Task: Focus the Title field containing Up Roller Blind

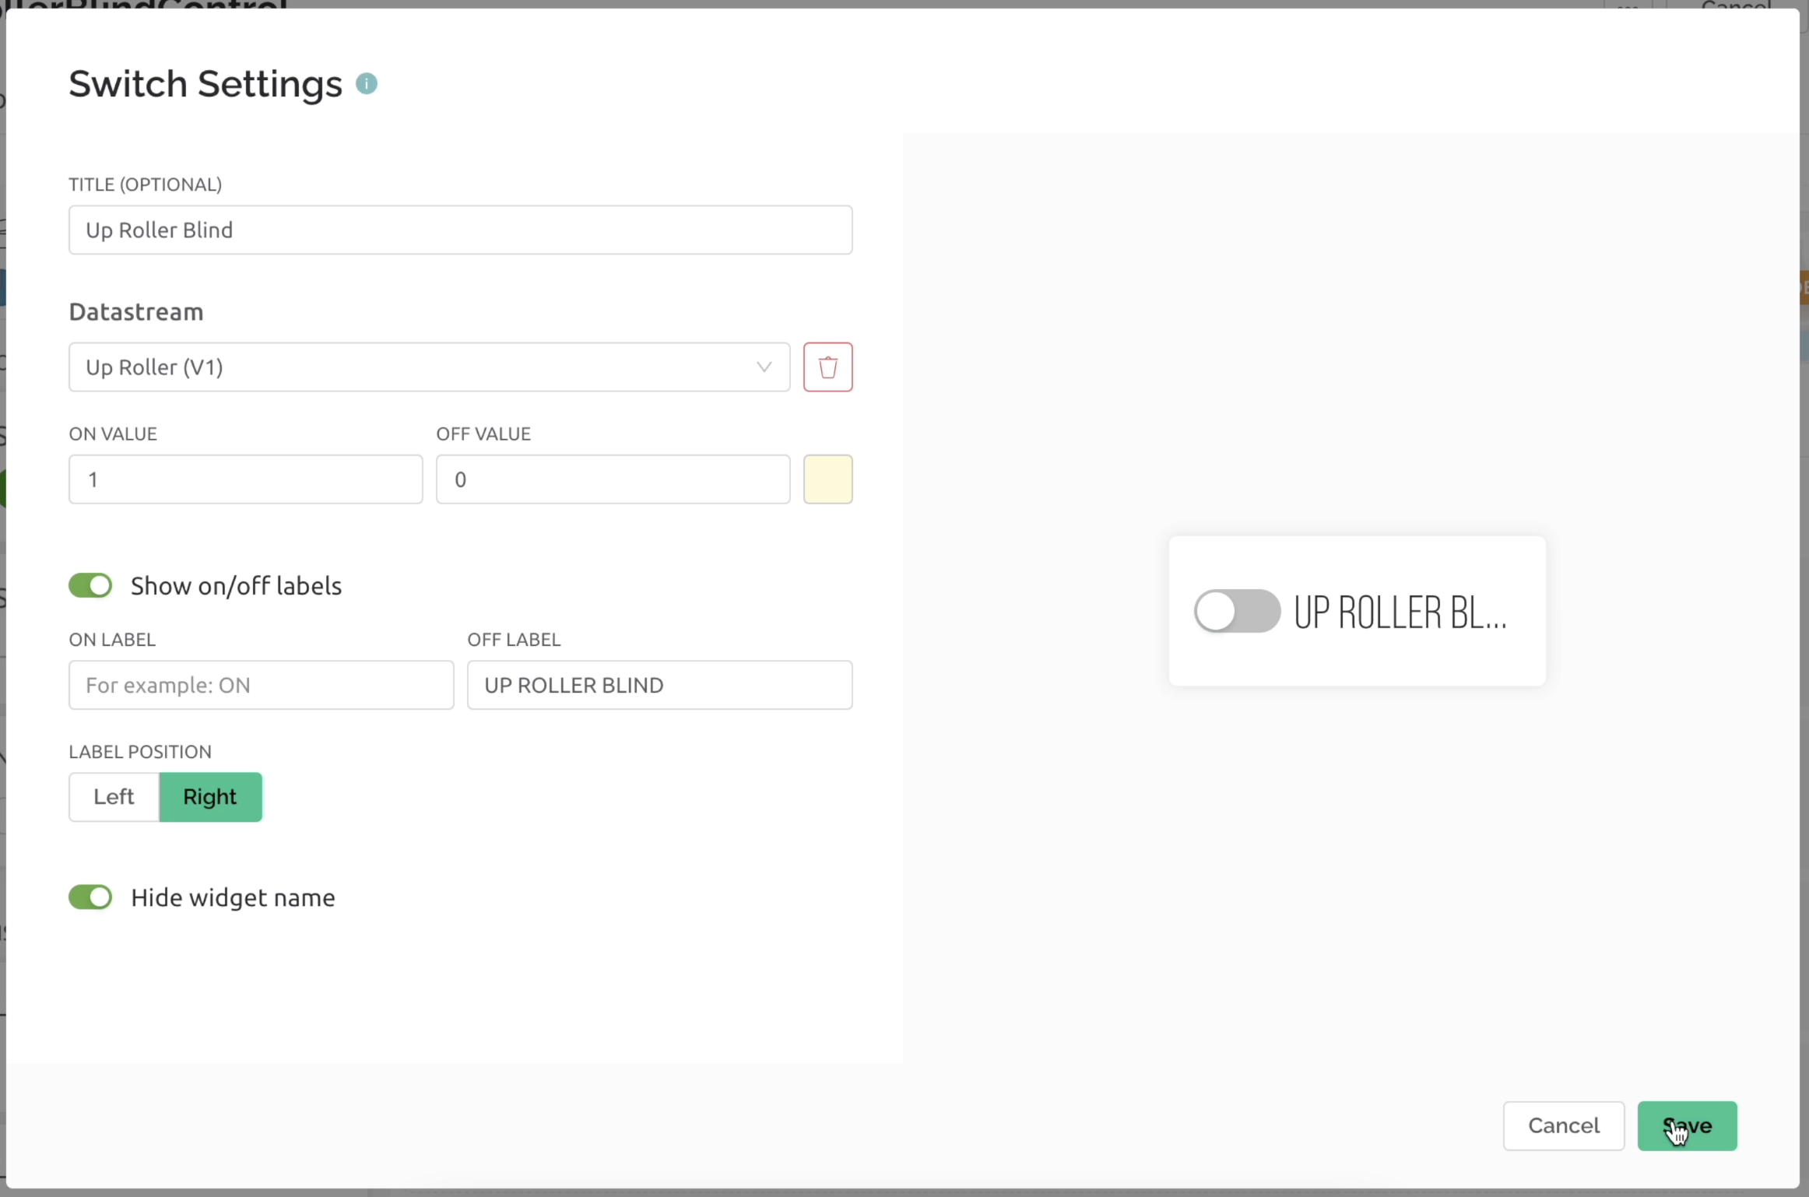Action: (x=460, y=230)
